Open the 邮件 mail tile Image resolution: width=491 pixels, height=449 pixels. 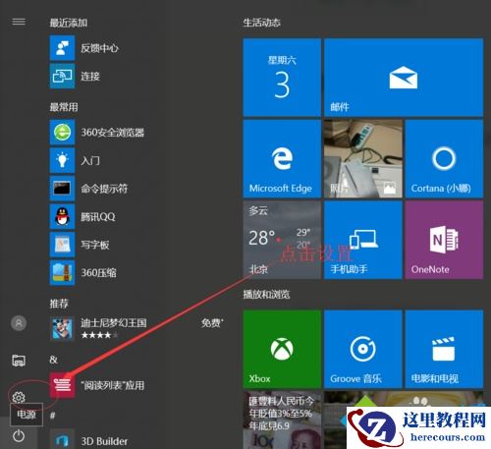tap(404, 78)
